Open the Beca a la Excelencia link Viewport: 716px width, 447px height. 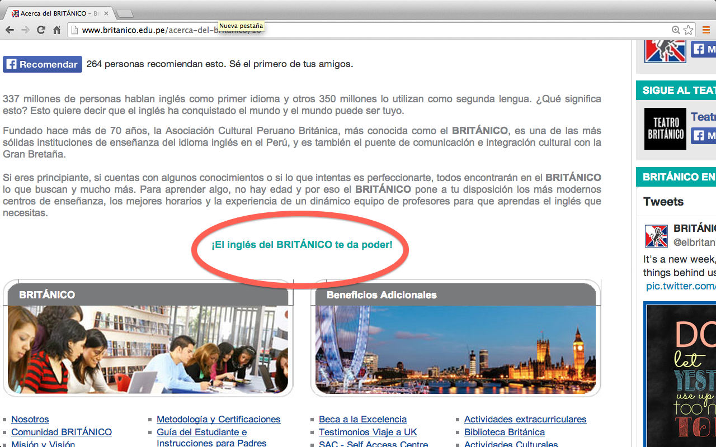coord(362,419)
